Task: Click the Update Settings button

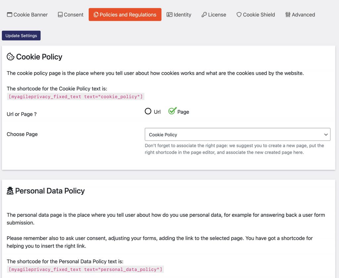Action: [x=21, y=35]
